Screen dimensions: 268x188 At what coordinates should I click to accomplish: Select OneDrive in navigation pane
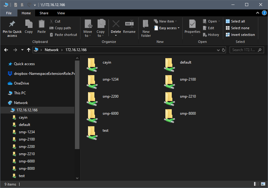pos(19,83)
